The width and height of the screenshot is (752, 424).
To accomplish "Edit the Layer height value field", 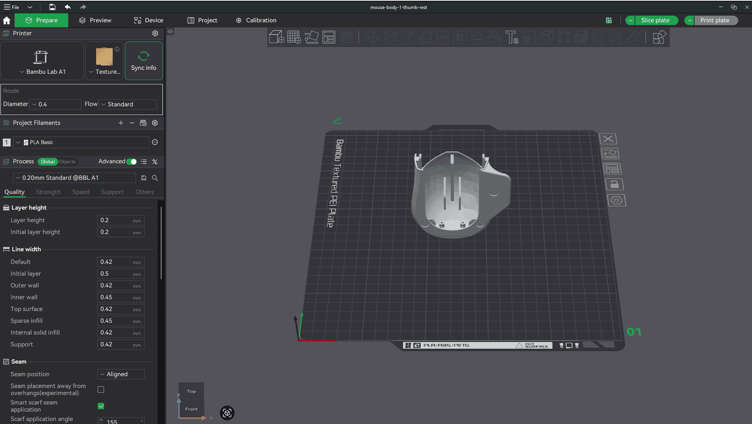I will coord(120,220).
